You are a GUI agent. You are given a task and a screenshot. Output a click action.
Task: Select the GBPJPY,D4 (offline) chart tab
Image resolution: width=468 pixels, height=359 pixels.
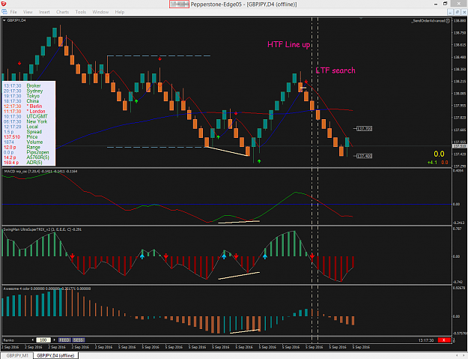pyautogui.click(x=55, y=355)
